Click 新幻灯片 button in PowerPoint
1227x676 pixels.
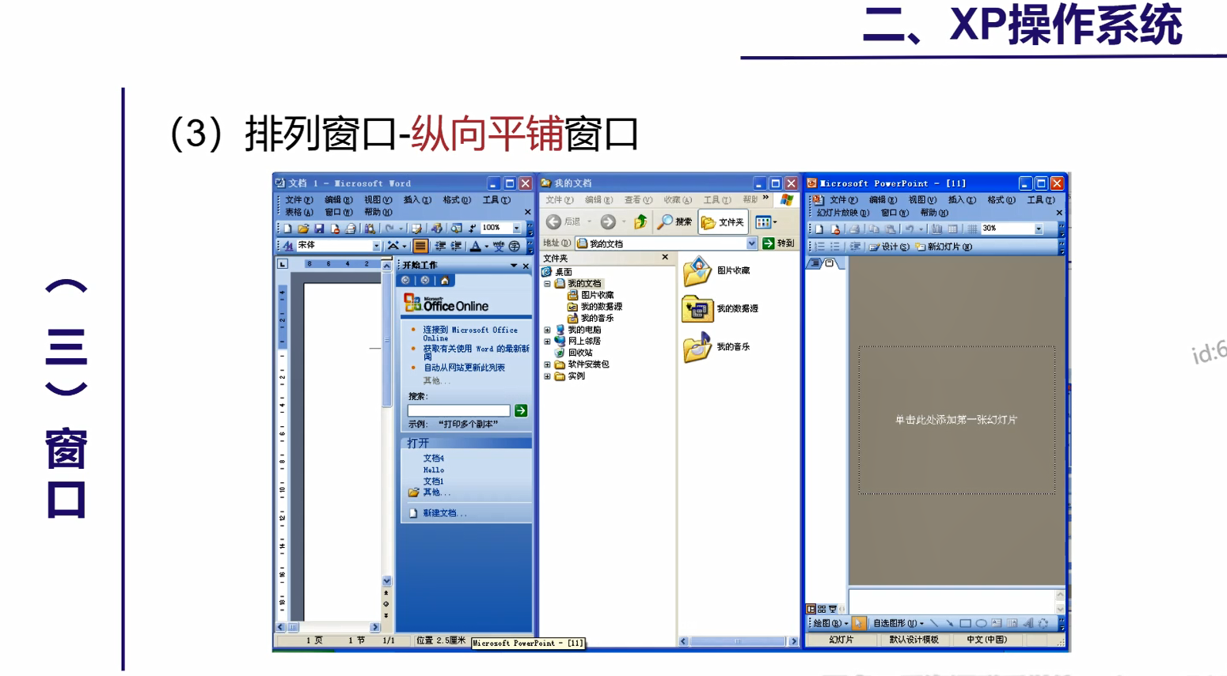944,247
